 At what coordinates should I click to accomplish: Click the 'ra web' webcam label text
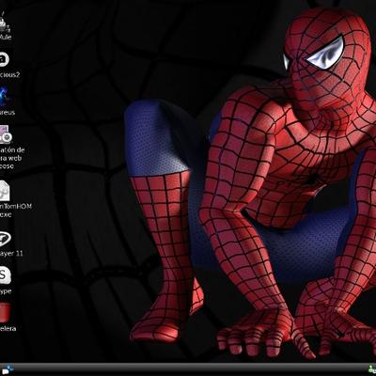point(10,158)
